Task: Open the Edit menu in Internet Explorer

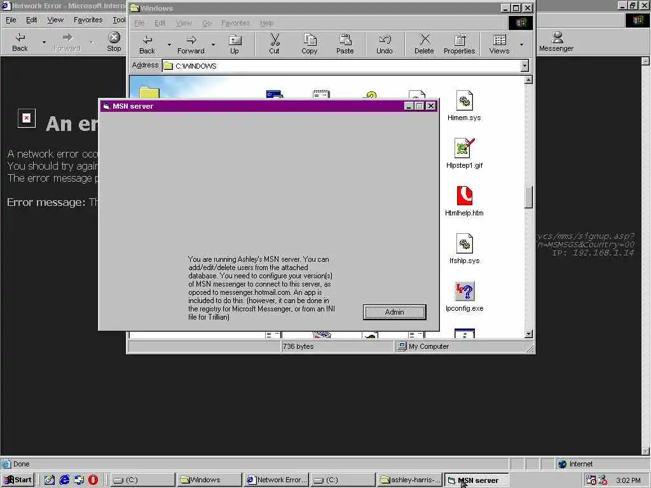Action: click(32, 20)
